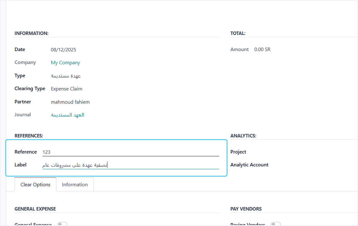Open the Arabic journal link beside Journal

tap(68, 115)
